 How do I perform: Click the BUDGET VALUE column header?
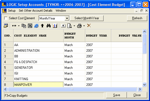[x=127, y=35]
